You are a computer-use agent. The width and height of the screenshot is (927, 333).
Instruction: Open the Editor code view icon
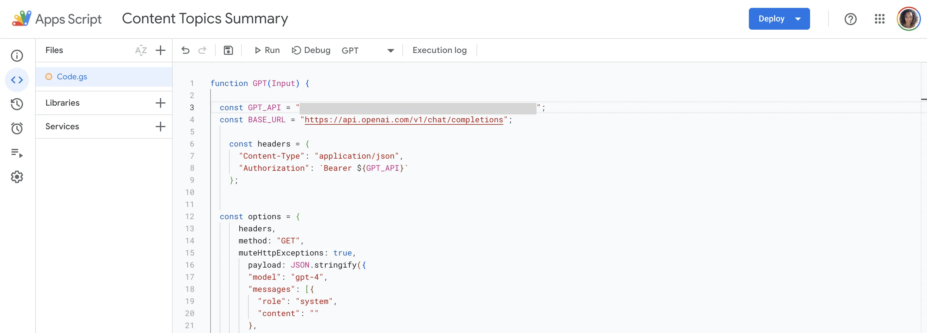coord(17,80)
